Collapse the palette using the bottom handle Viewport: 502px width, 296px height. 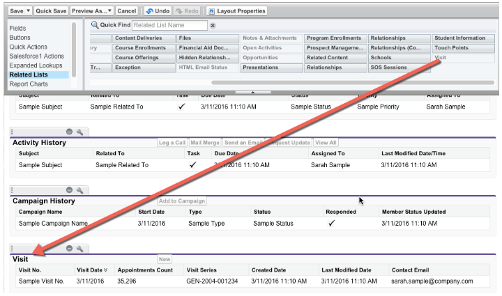(250, 91)
